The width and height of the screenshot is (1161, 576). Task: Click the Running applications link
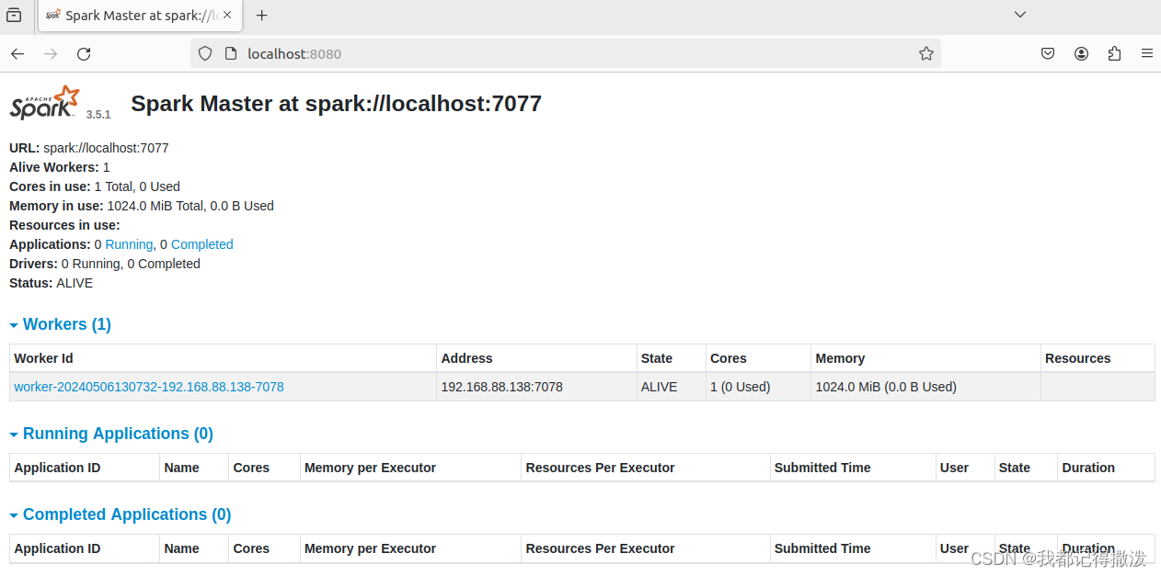click(x=129, y=244)
